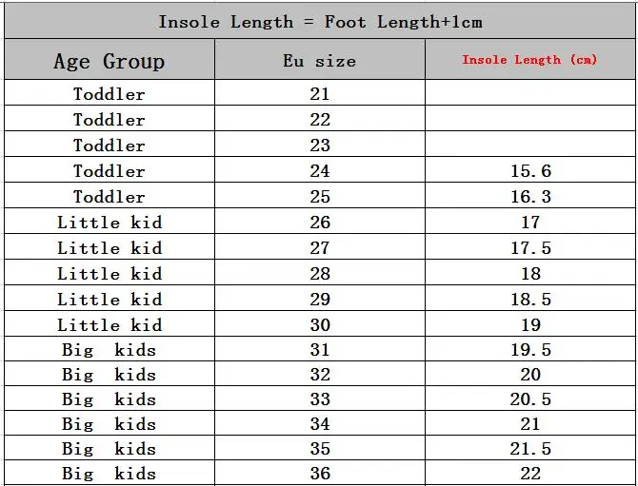Click the red 'Insole Length (cm)' header

529,60
